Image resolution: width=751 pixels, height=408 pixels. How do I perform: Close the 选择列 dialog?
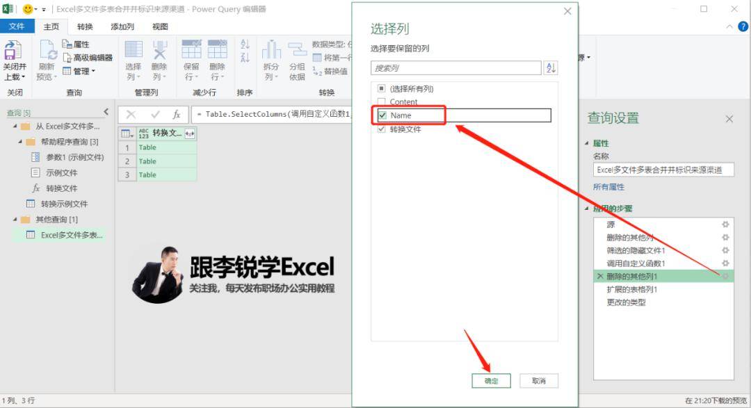coord(567,11)
